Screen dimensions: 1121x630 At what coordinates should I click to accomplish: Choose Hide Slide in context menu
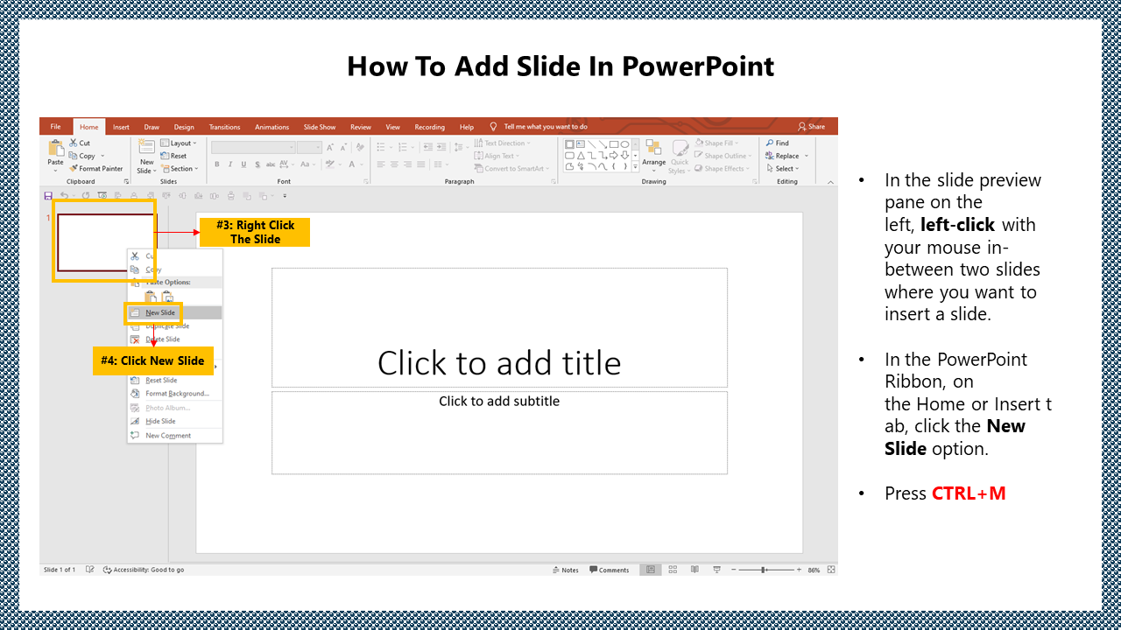[174, 421]
